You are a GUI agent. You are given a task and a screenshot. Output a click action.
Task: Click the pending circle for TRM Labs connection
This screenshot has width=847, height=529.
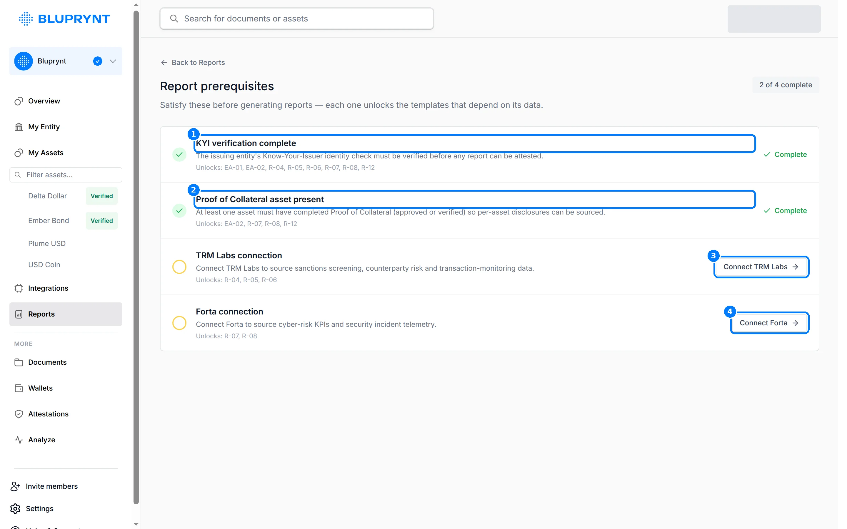[179, 267]
